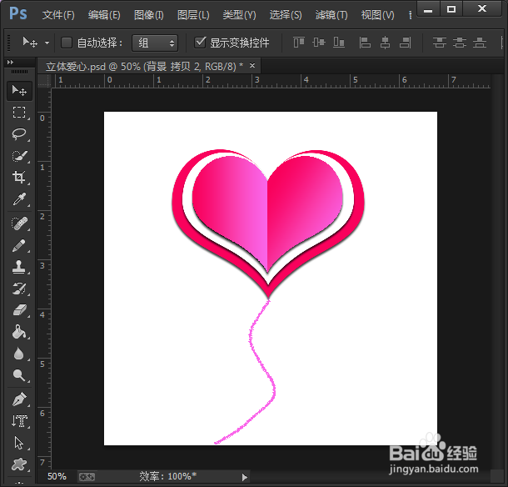The width and height of the screenshot is (508, 487).
Task: Select the Path Selection arrow tool
Action: coord(19,443)
